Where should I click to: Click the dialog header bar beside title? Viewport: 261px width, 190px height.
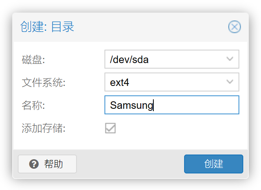point(150,27)
